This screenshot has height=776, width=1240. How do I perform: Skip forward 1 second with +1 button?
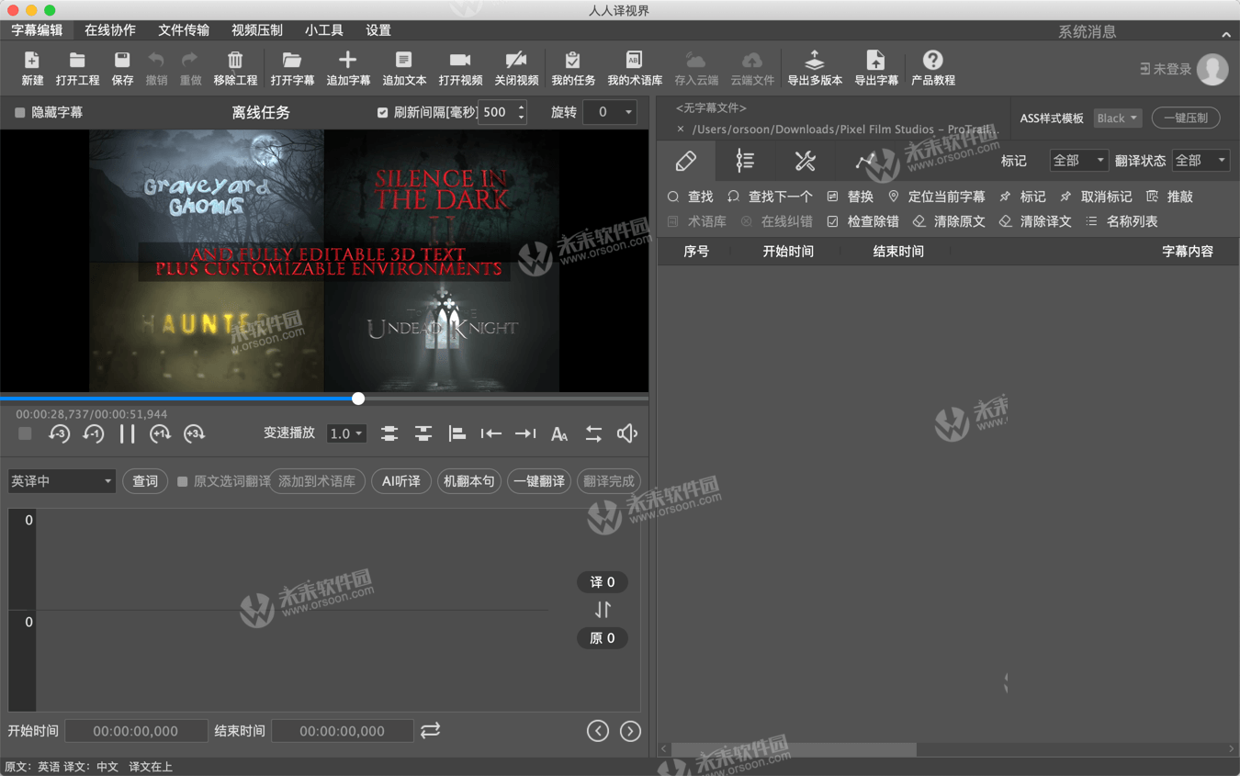pos(161,433)
